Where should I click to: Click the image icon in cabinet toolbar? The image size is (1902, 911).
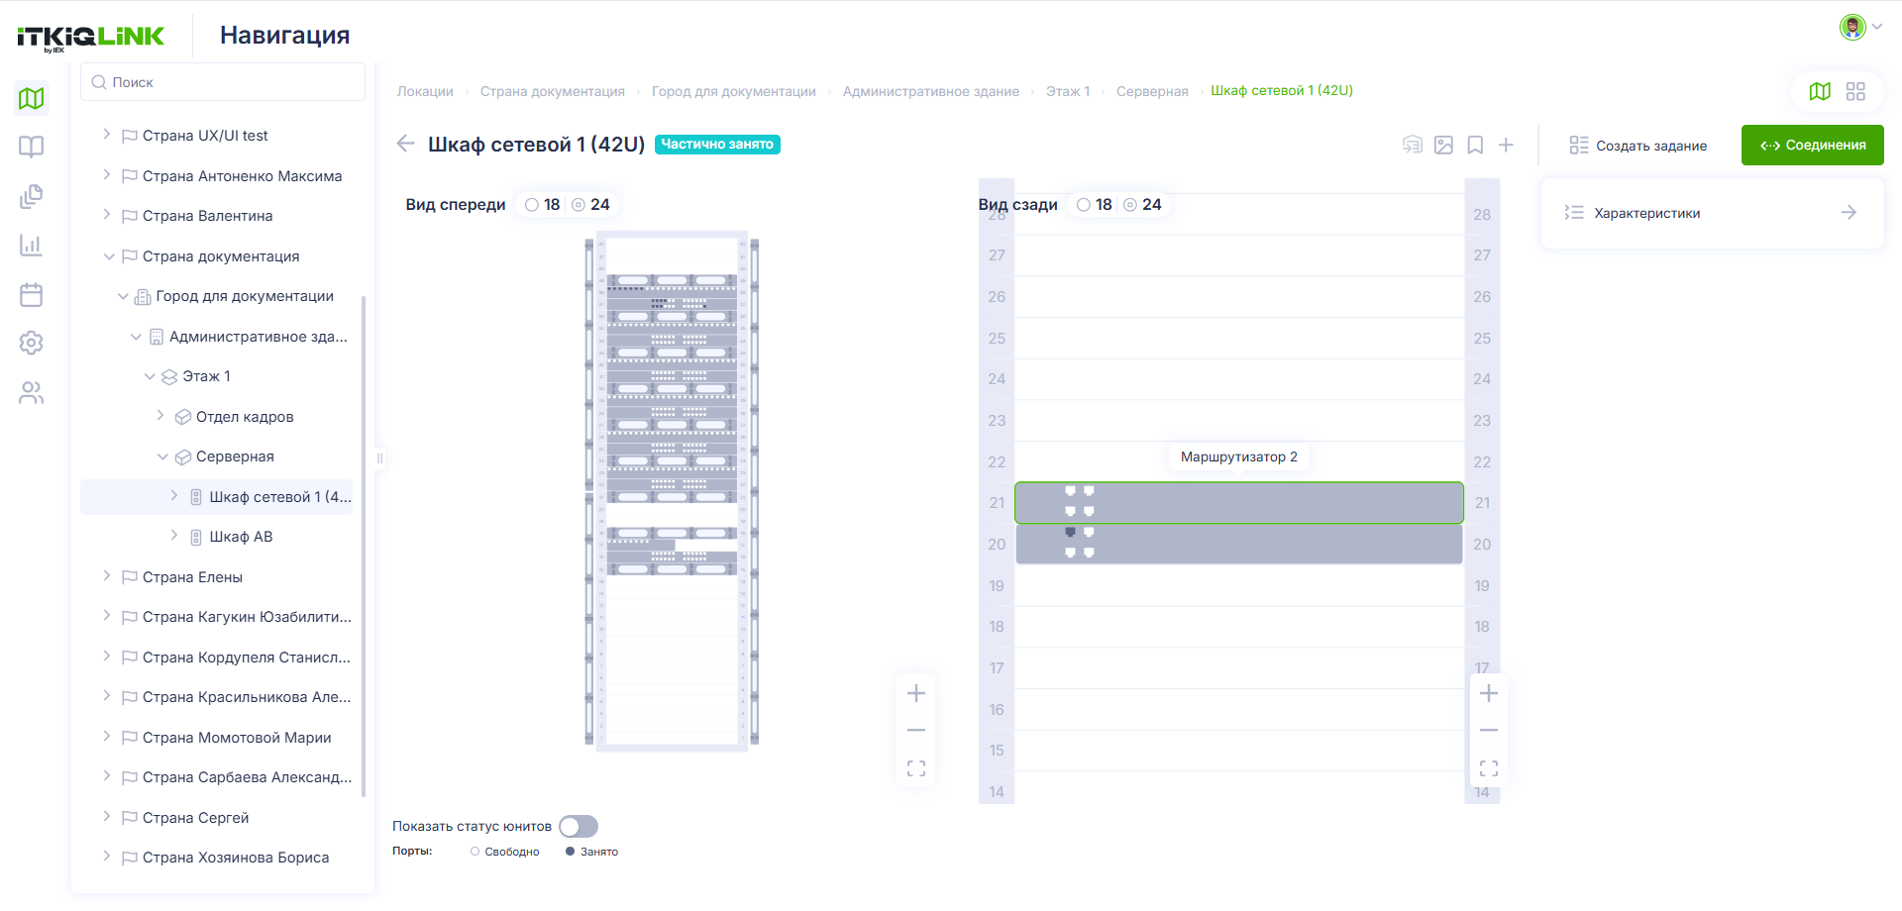click(x=1443, y=146)
